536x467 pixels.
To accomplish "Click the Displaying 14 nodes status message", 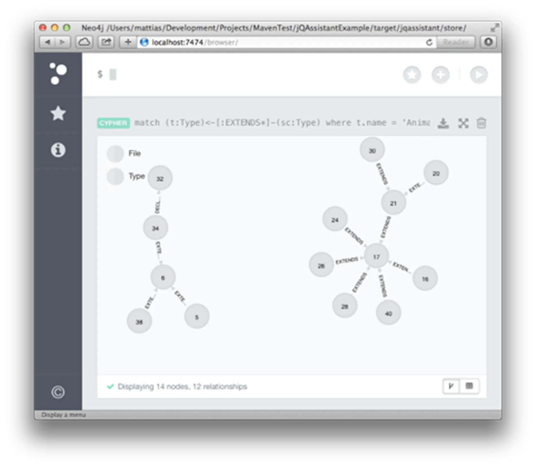I will 182,387.
